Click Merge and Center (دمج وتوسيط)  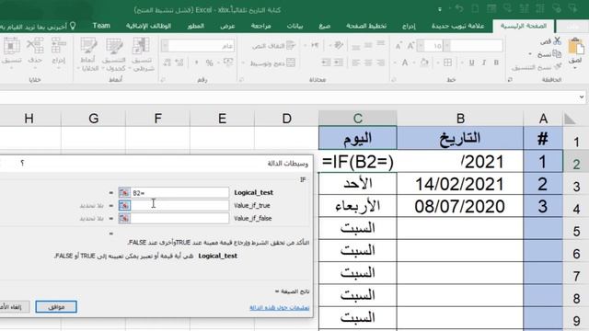point(272,63)
